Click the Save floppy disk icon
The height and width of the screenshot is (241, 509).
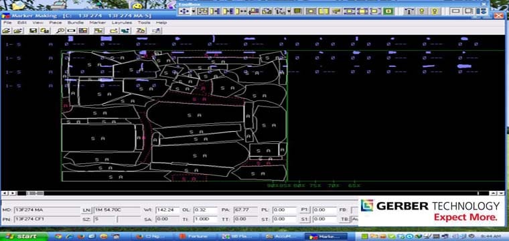[33, 31]
